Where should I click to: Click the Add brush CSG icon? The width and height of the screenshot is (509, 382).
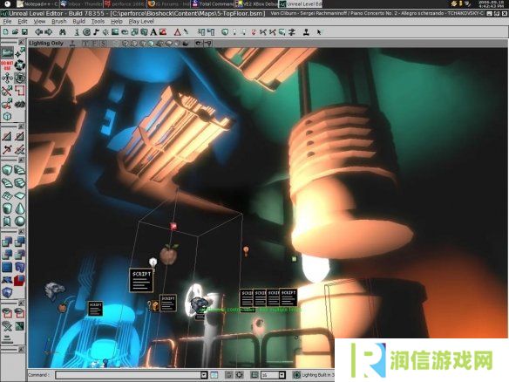7,242
